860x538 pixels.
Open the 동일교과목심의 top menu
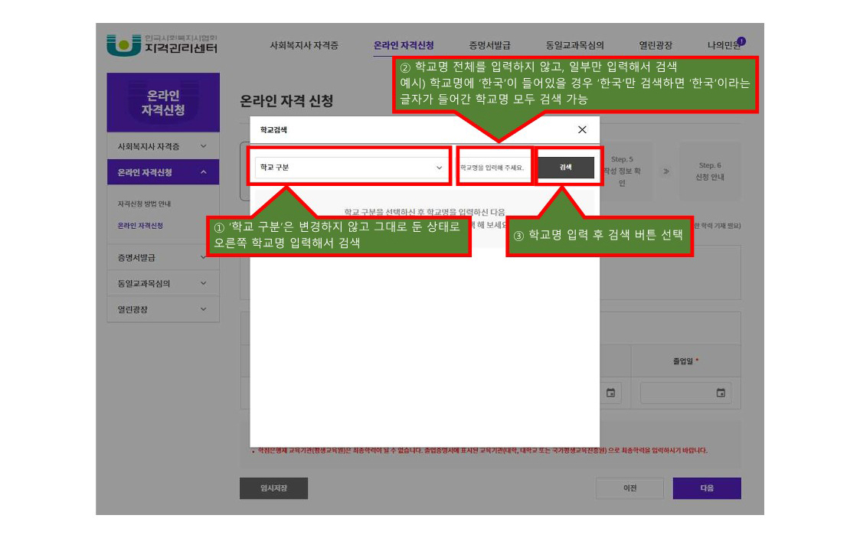[574, 45]
